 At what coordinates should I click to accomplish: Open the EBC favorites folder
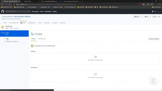pyautogui.click(x=96, y=7)
